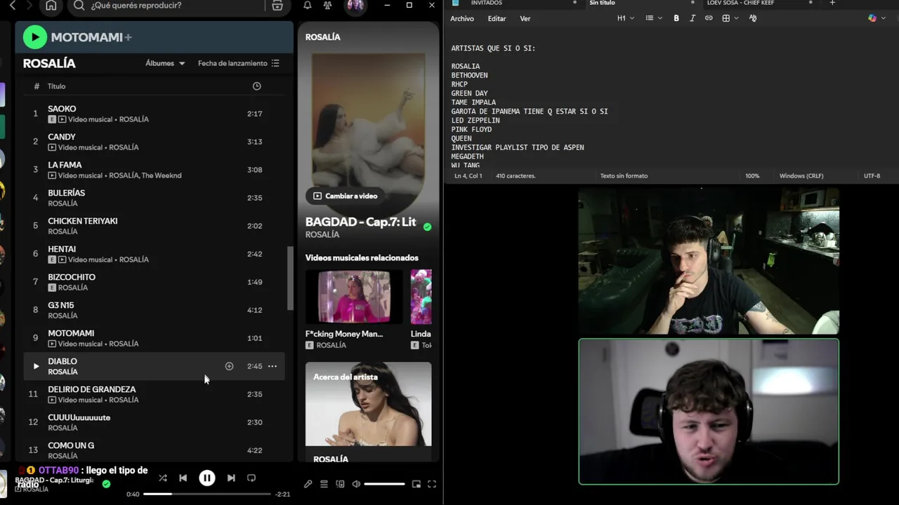Toggle italic formatting in Notepad
The image size is (899, 505).
[693, 18]
